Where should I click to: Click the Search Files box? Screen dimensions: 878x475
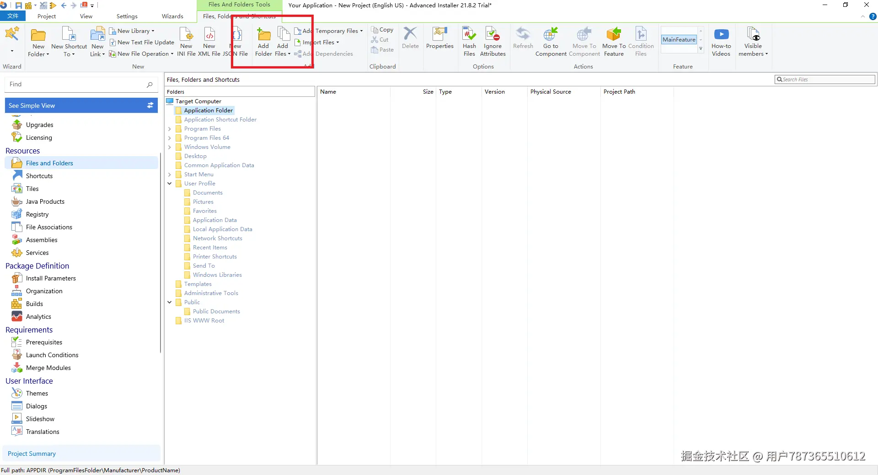[x=825, y=79]
